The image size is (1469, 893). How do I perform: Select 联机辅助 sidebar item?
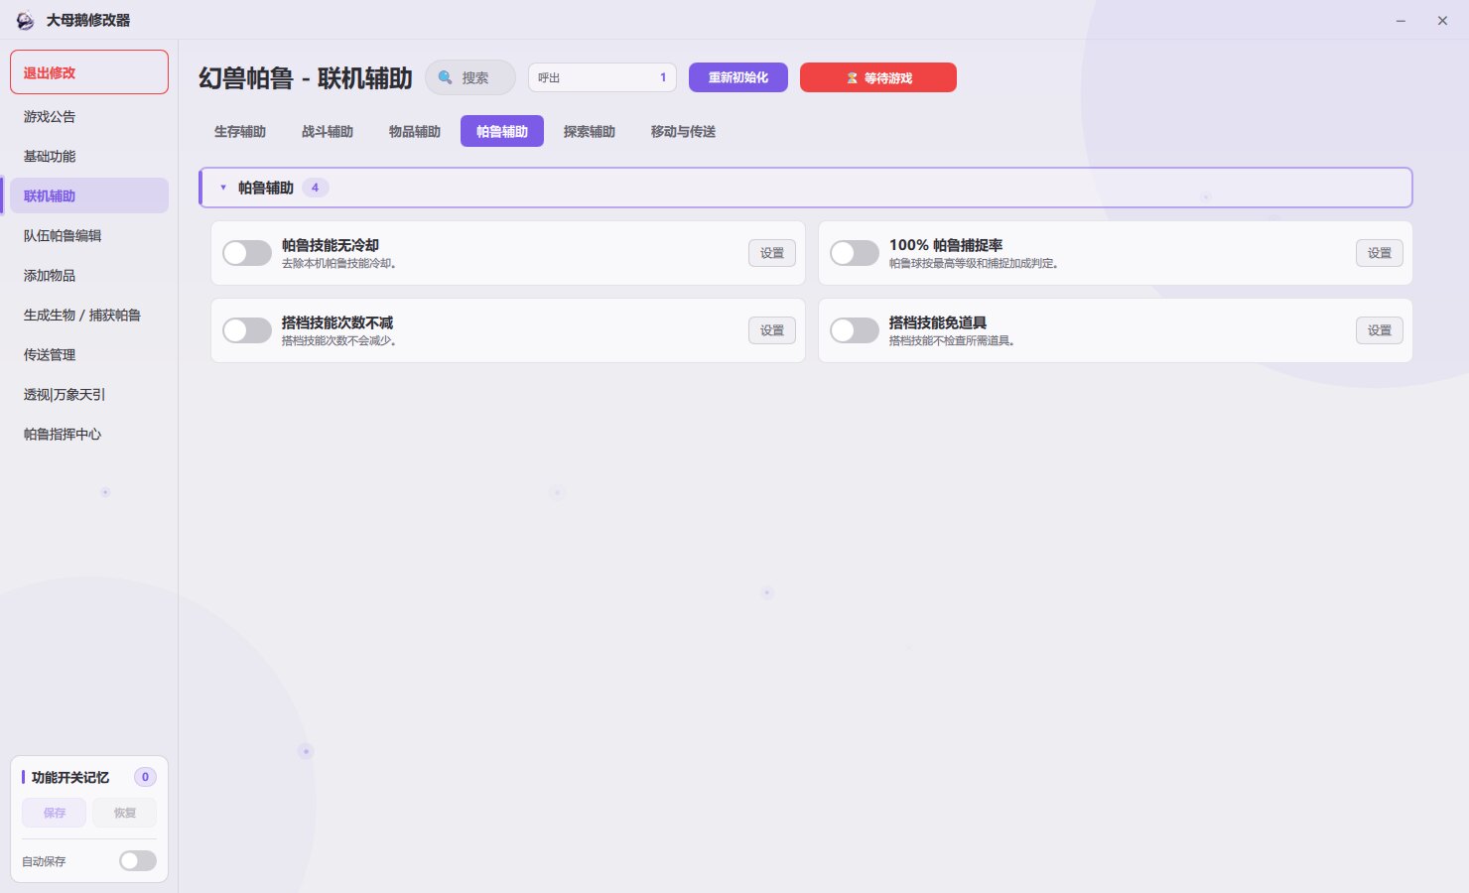[89, 195]
